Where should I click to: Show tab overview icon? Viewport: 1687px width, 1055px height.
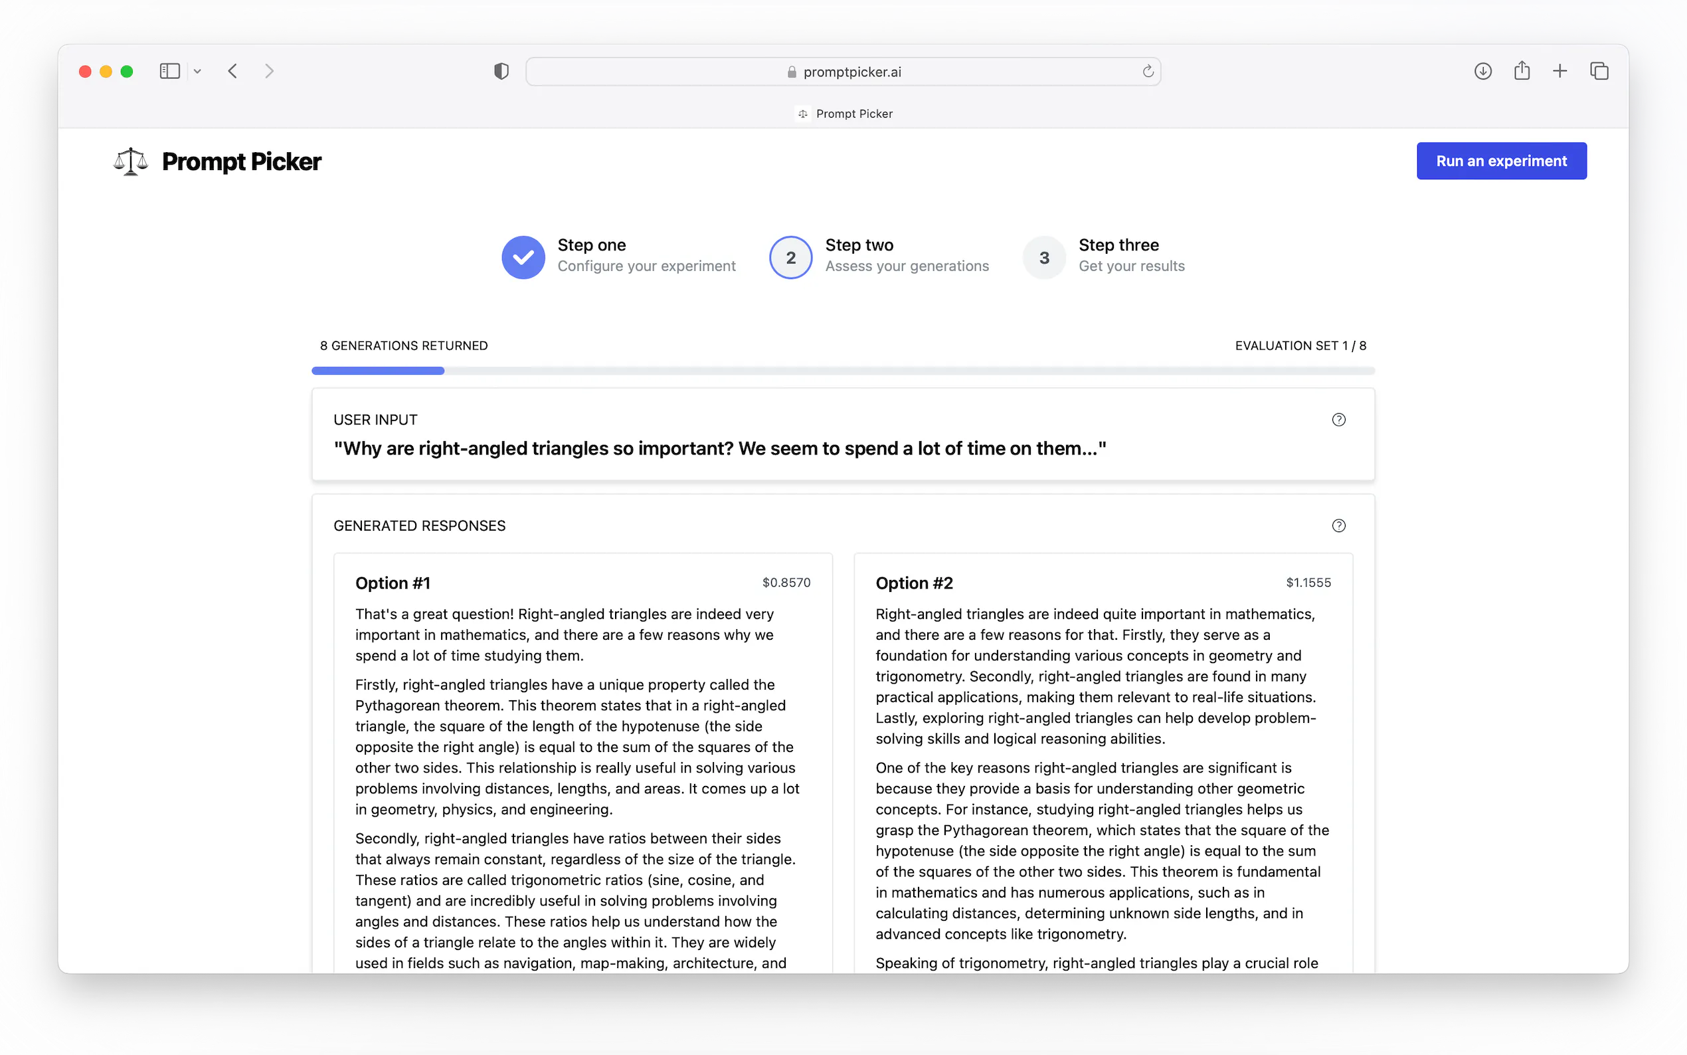1599,71
